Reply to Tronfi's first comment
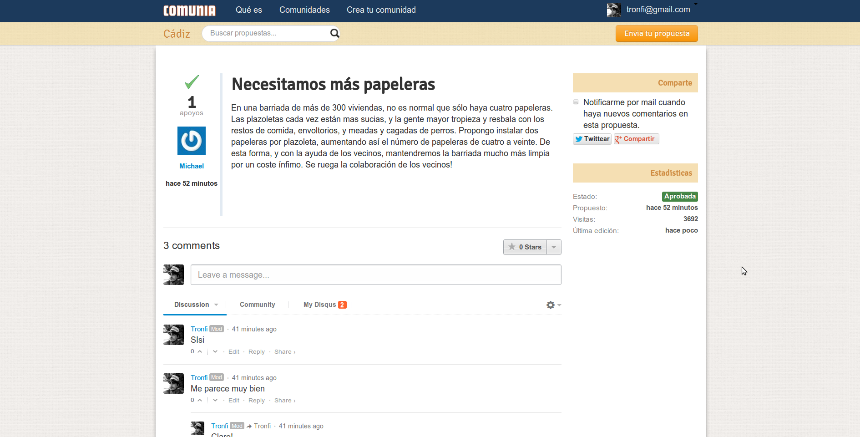 coord(257,351)
